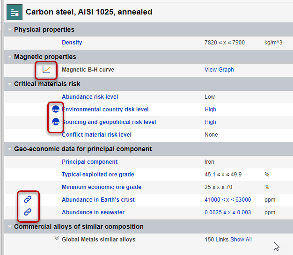
Task: Open the View Graph link
Action: tap(219, 70)
